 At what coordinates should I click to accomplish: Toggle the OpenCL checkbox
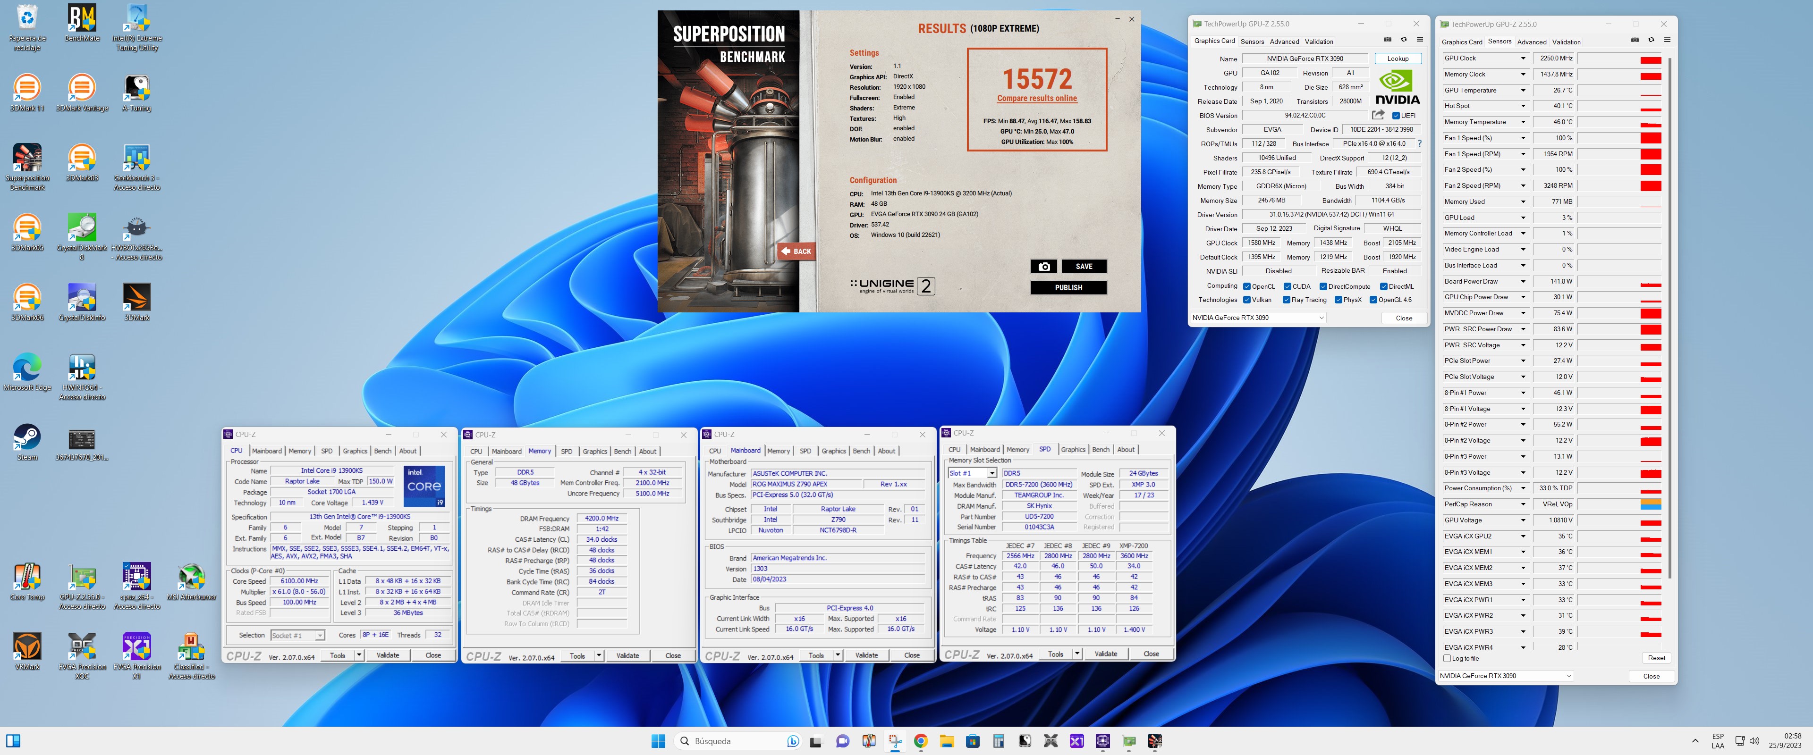1246,286
